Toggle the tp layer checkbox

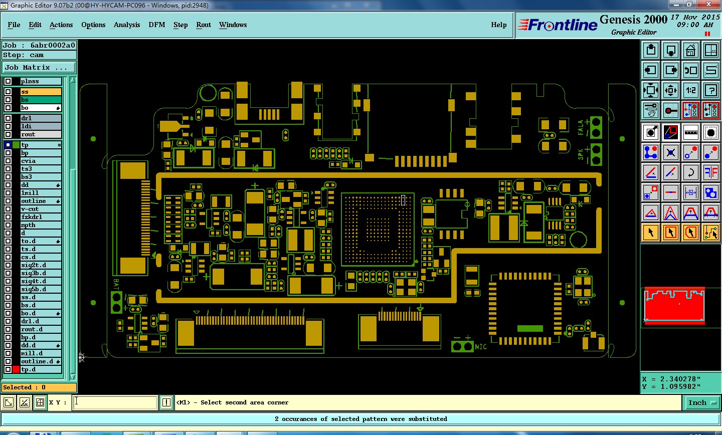coord(8,145)
